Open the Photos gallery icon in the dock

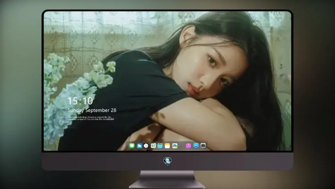coord(175,146)
